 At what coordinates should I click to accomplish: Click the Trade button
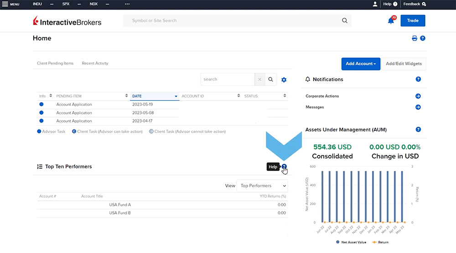coord(413,21)
